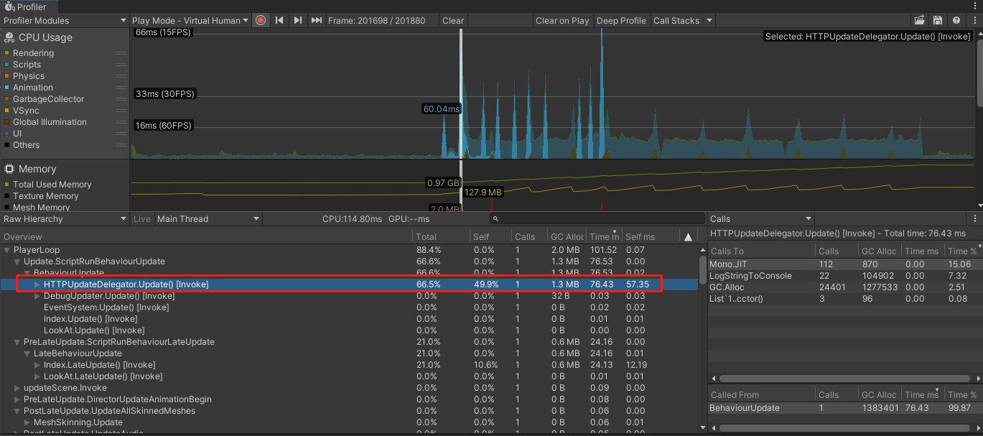
Task: Jump to the current frame
Action: (x=317, y=20)
